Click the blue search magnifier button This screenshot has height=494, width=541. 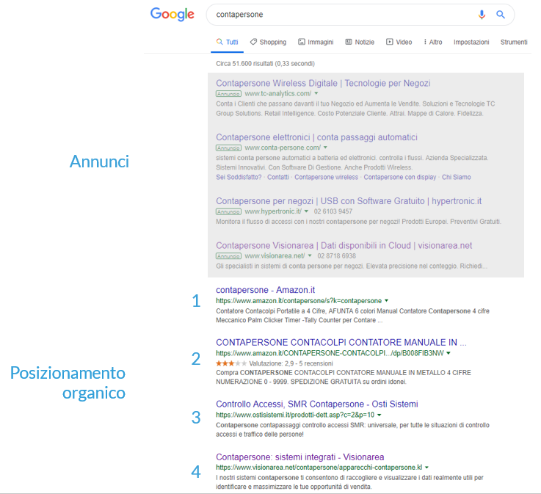point(501,15)
